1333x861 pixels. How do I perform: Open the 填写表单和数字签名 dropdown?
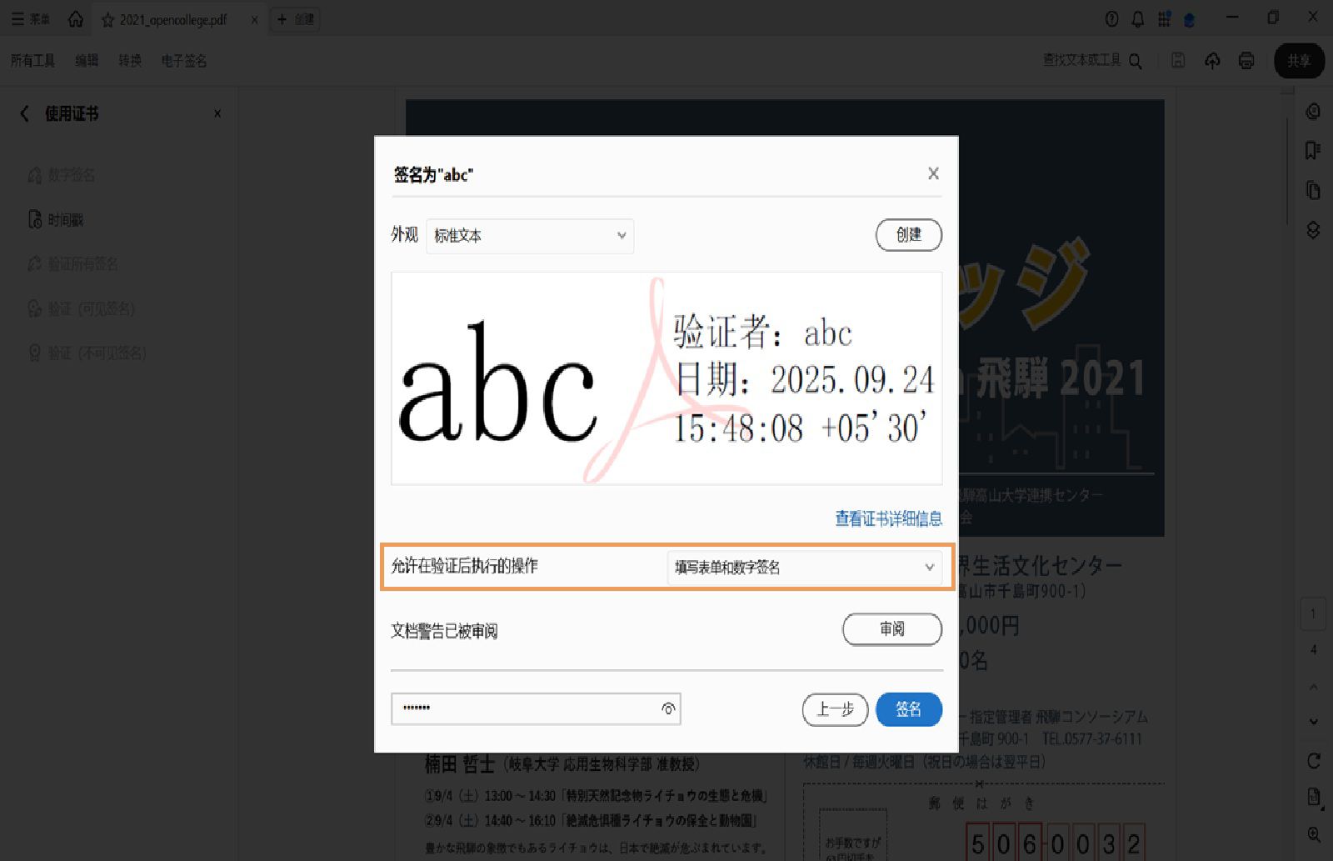802,568
